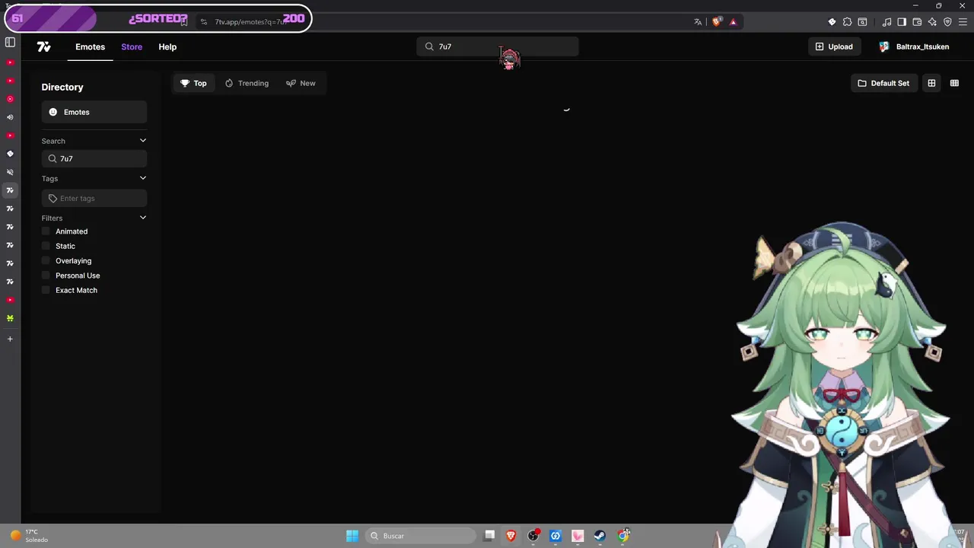This screenshot has height=548, width=974.
Task: Enable the Personal Use filter checkbox
Action: click(46, 276)
